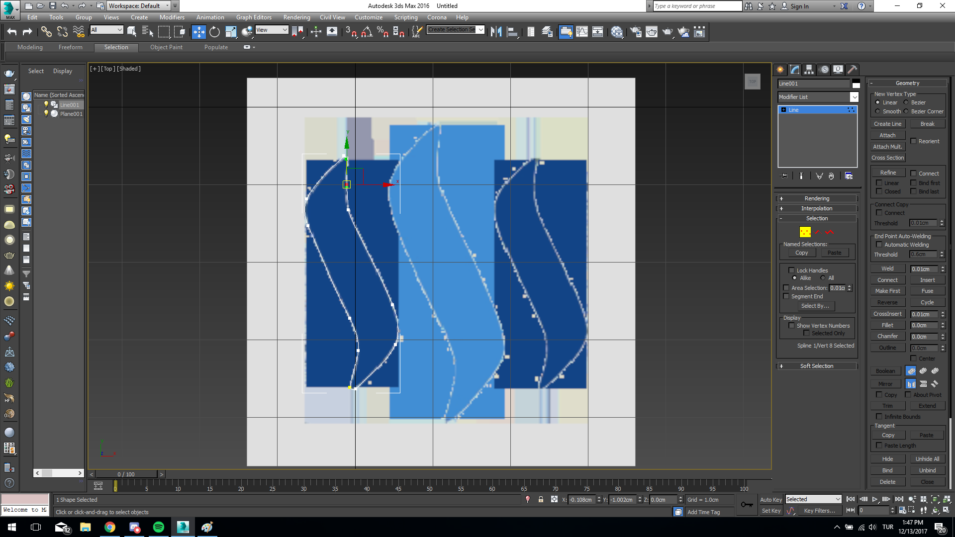955x537 pixels.
Task: Switch to the Object Paint ribbon tab
Action: (166, 47)
